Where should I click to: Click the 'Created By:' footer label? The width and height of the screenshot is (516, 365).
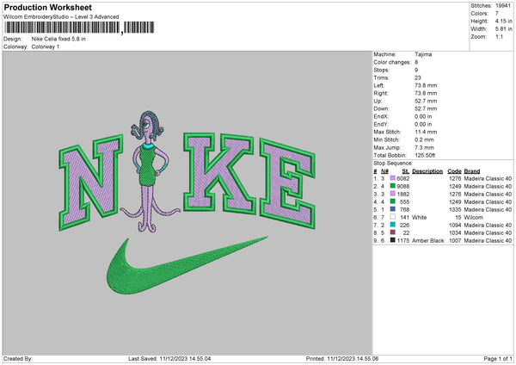pos(18,358)
